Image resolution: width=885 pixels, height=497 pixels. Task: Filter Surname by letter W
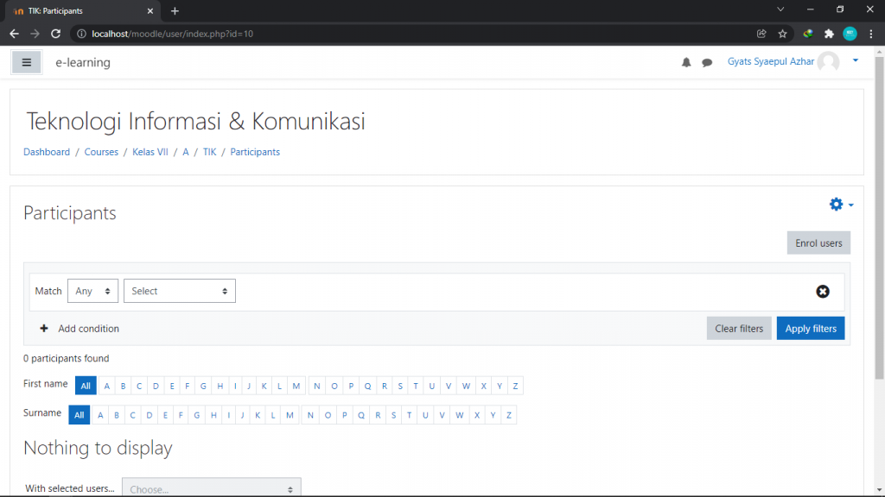[460, 415]
